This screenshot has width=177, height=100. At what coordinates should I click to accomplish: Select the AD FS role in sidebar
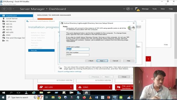tap(9, 29)
